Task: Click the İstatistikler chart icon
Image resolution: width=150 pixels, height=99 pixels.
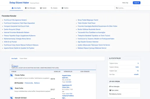Action: (110, 58)
